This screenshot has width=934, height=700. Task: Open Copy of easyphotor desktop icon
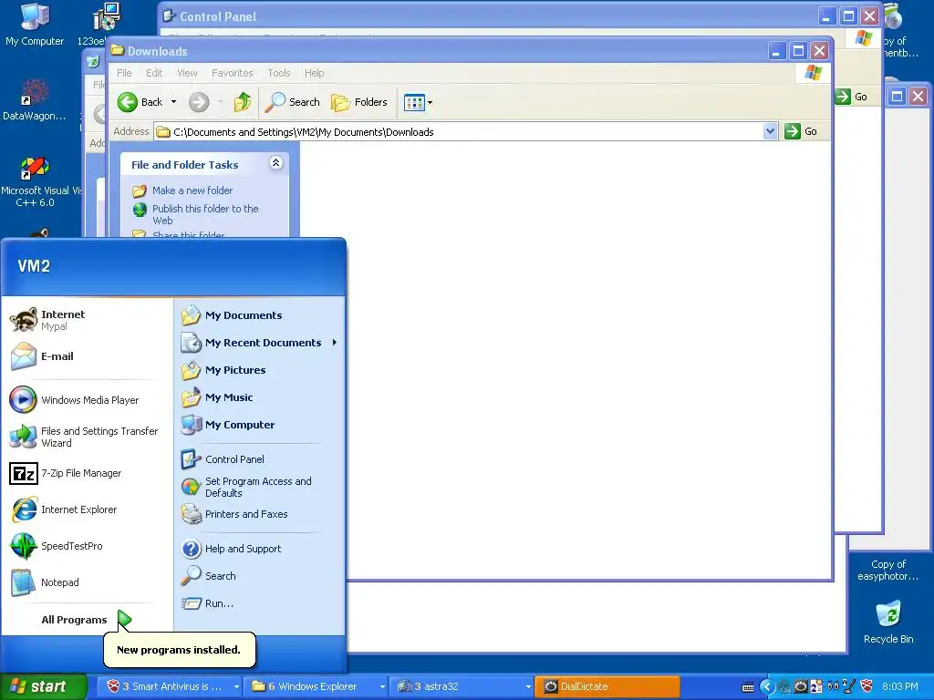[888, 571]
